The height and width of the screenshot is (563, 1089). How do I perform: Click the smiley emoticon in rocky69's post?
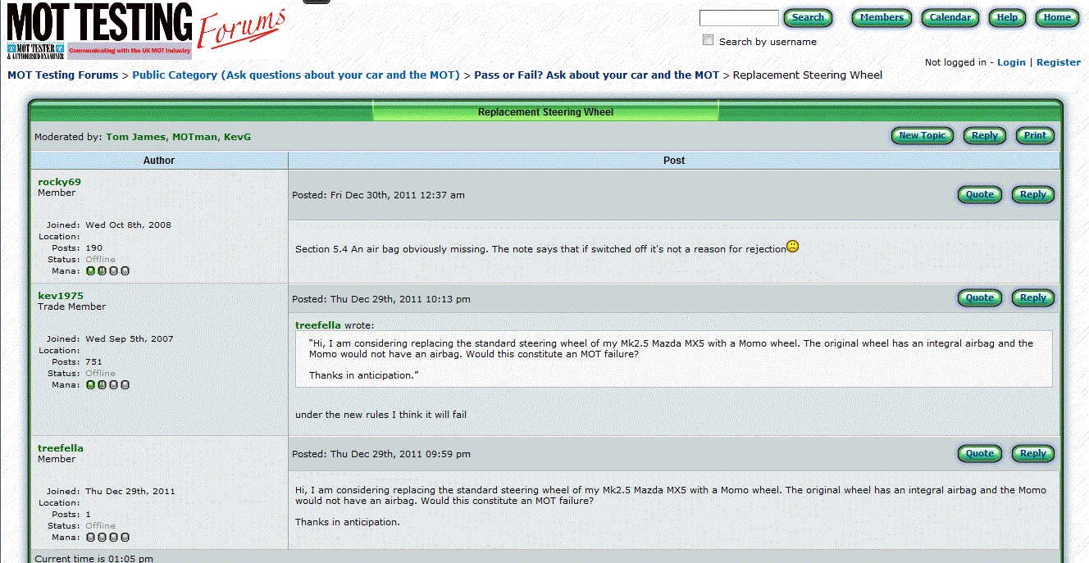(792, 246)
